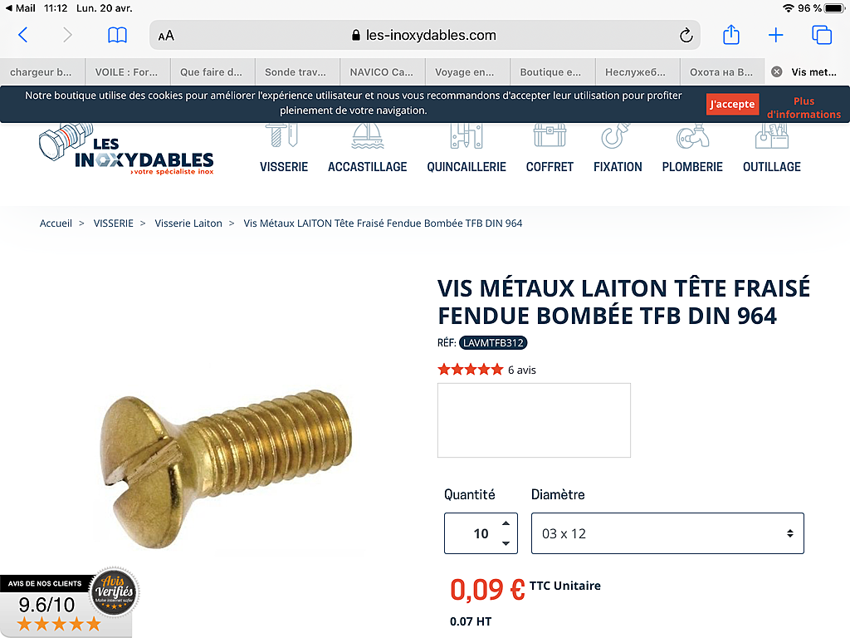This screenshot has height=638, width=850.
Task: Open the Diamètre 03 x 12 dropdown
Action: [x=667, y=533]
